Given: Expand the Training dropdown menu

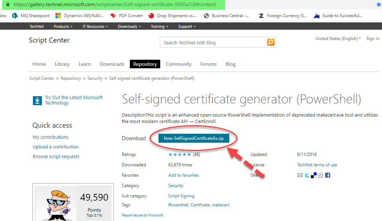Looking at the screenshot, I should [x=159, y=26].
